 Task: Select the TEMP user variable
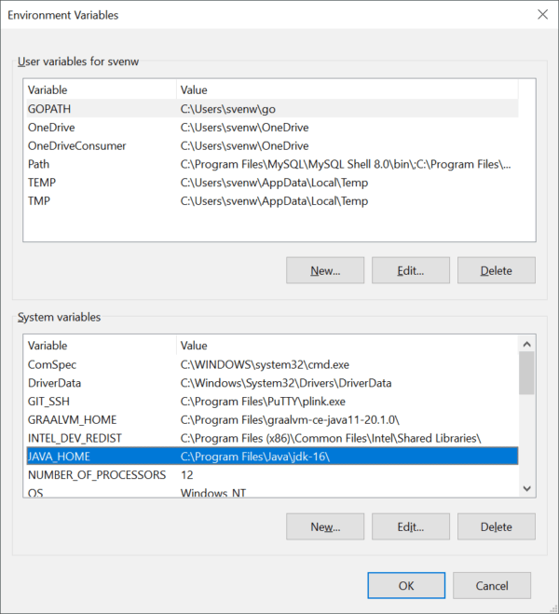click(x=272, y=183)
